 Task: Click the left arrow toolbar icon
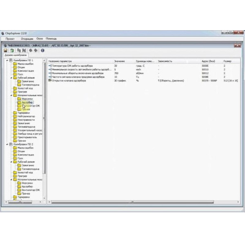31,50
